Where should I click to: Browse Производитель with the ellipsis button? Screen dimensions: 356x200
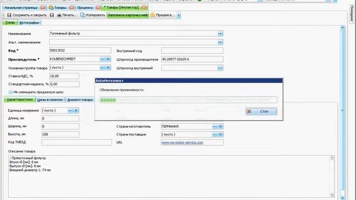[102, 59]
